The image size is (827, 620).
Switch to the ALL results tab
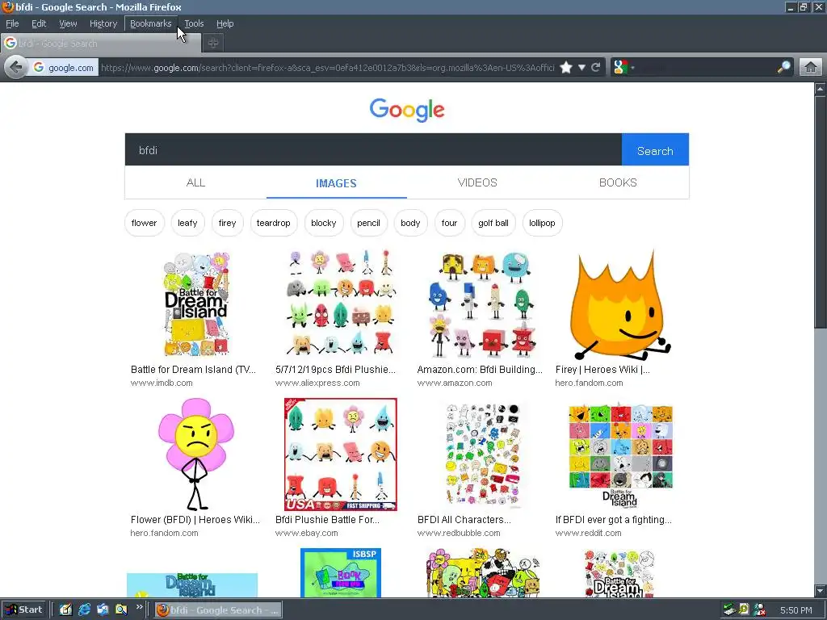click(x=195, y=183)
